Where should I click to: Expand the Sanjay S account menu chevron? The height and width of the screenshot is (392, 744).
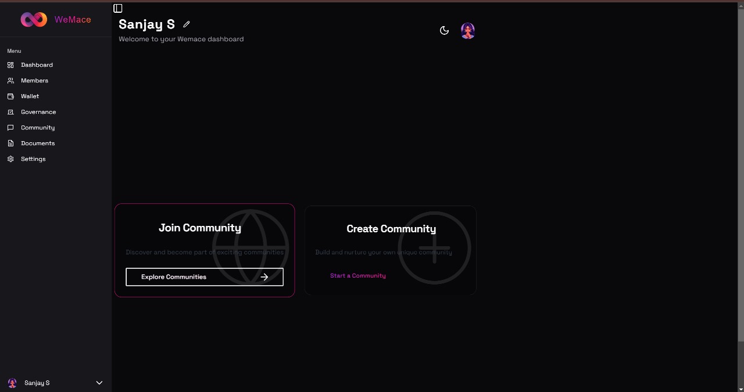point(99,383)
